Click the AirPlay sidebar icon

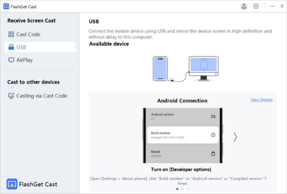pyautogui.click(x=11, y=60)
